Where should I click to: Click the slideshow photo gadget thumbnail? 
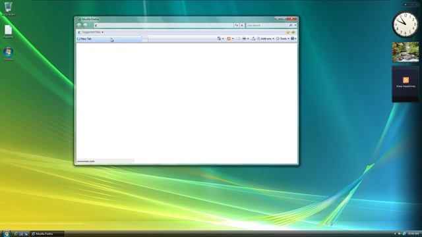(x=406, y=52)
